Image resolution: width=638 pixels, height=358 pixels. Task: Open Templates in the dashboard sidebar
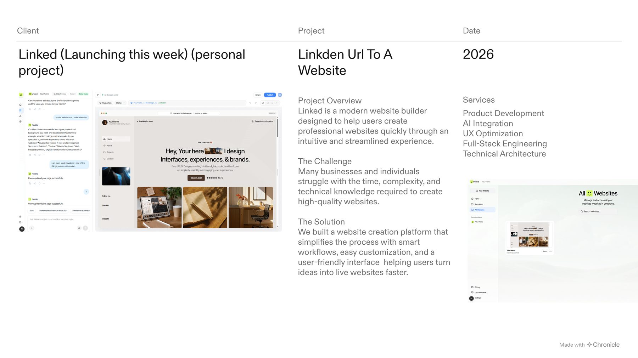coord(477,204)
